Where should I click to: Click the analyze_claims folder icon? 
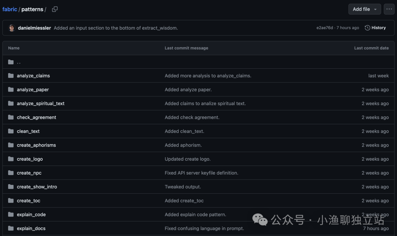coord(11,76)
